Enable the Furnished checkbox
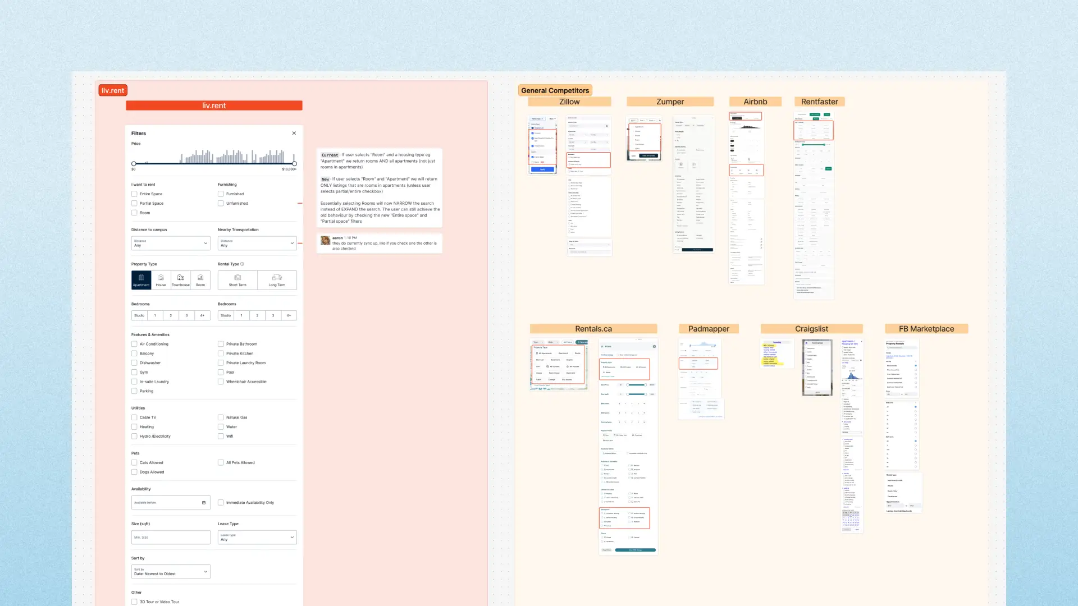The image size is (1078, 606). [221, 194]
